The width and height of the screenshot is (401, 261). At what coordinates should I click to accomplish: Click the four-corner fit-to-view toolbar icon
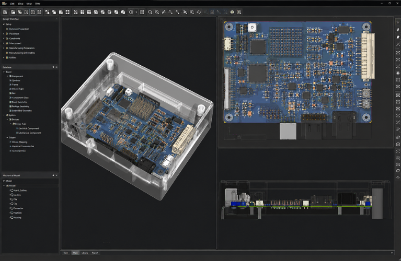point(67,12)
